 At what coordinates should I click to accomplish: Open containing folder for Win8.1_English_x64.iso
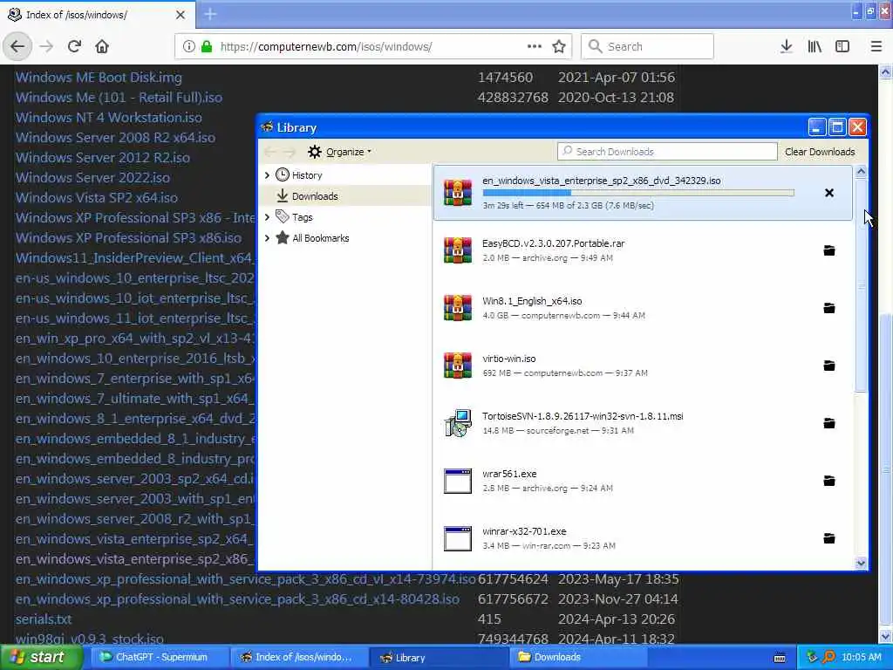pos(829,308)
